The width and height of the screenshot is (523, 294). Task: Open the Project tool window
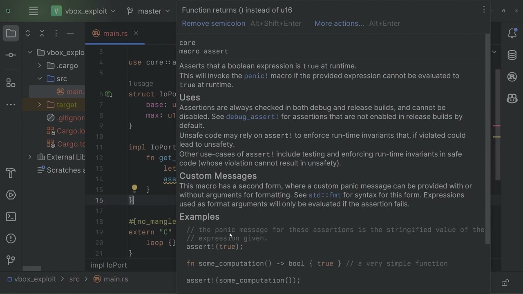11,33
